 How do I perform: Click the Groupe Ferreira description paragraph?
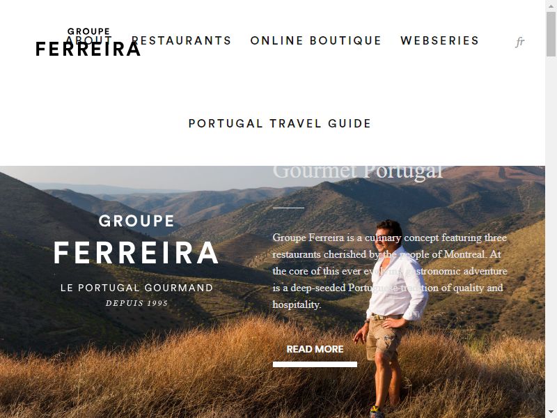coord(390,271)
